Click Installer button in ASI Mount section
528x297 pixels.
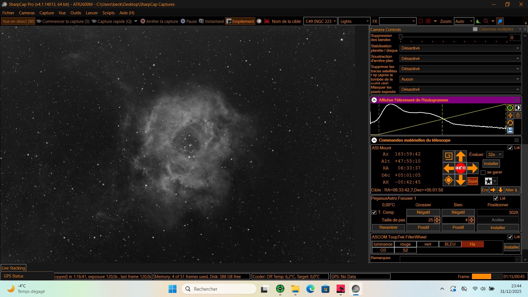point(491,164)
